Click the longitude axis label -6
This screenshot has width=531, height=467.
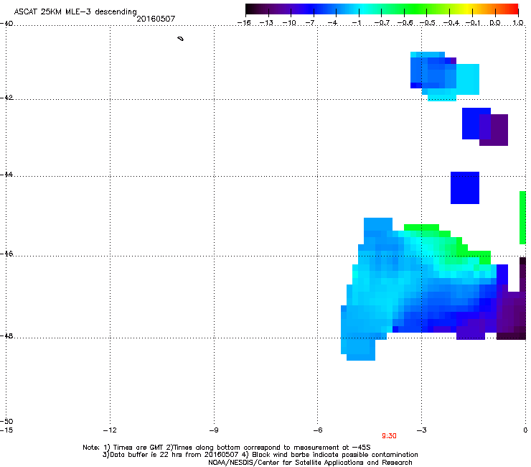pyautogui.click(x=317, y=430)
